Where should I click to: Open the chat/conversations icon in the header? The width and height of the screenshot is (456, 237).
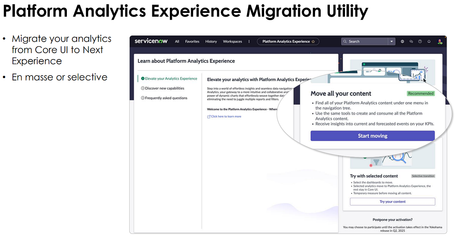(x=411, y=41)
